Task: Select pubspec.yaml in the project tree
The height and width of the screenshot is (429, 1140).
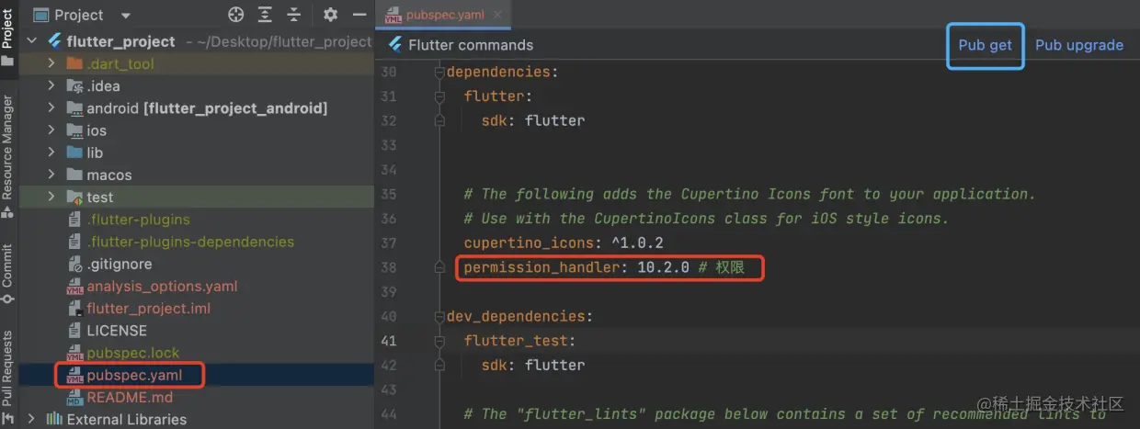Action: click(x=134, y=375)
